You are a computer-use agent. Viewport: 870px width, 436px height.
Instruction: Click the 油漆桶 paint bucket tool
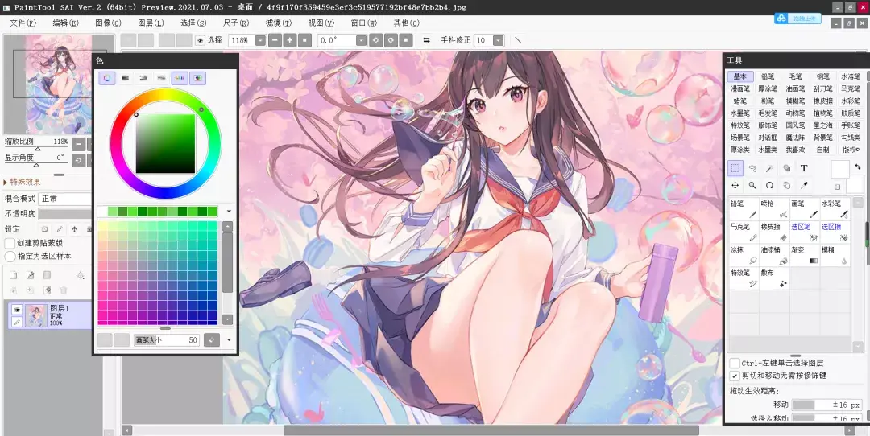[x=774, y=255]
